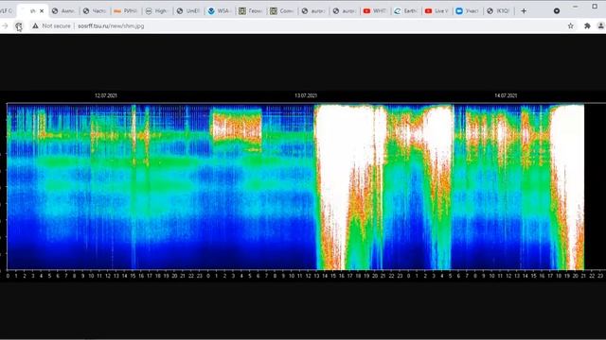The height and width of the screenshot is (340, 606).
Task: Click the 14.07.2021 date label
Action: pos(506,95)
